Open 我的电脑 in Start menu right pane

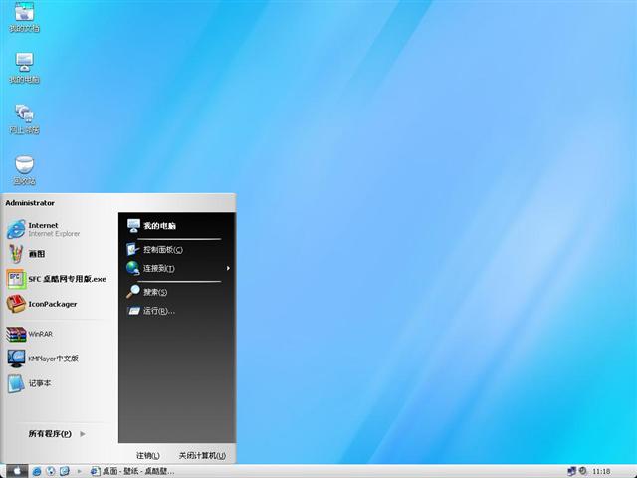tap(151, 226)
